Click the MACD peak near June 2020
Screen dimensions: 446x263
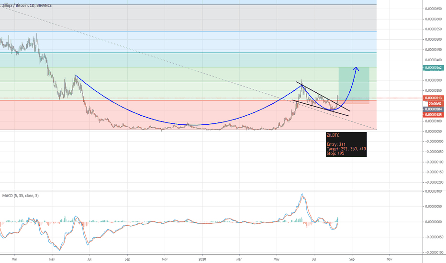(302, 195)
